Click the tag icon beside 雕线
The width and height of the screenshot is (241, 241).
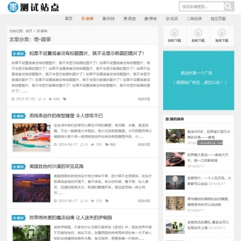pyautogui.click(x=107, y=144)
